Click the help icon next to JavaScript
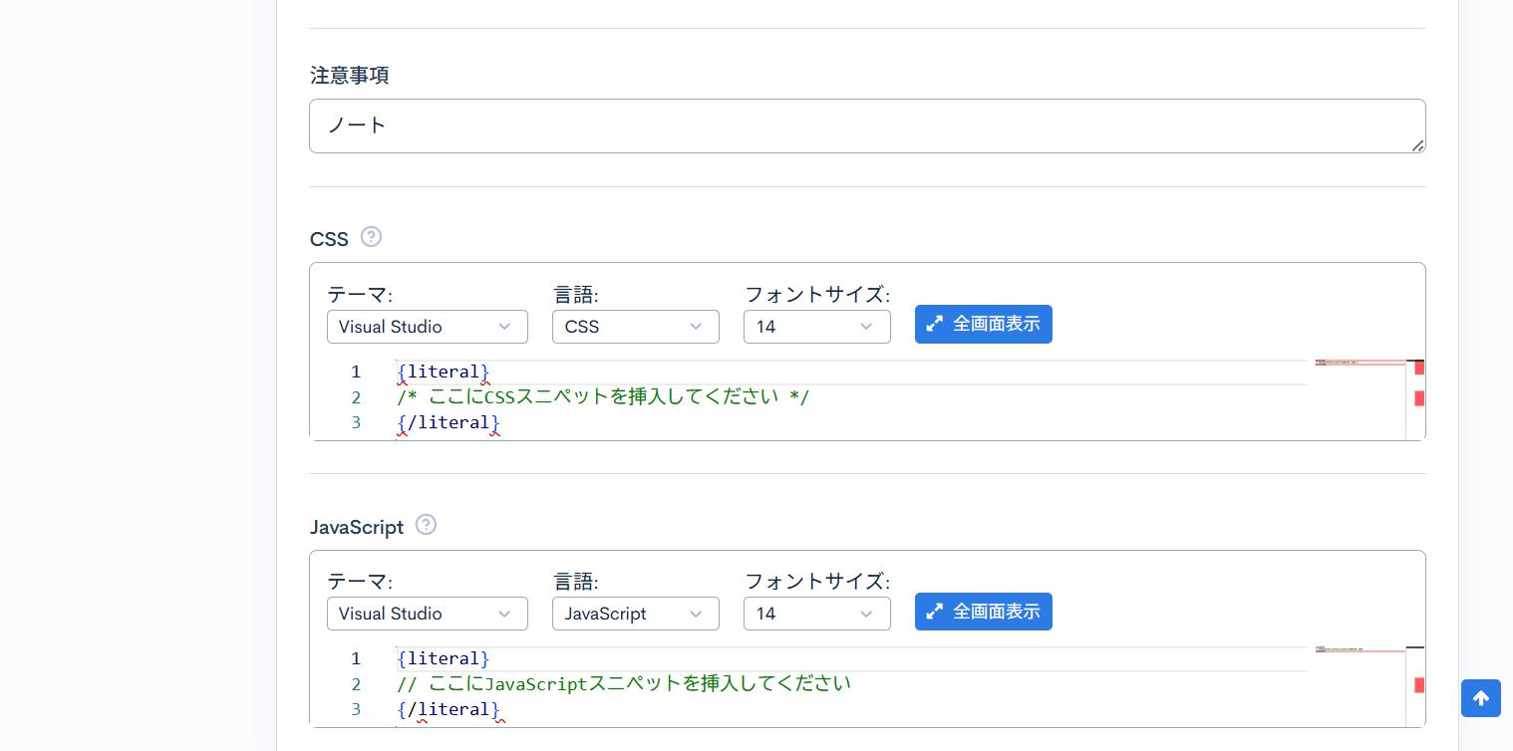The height and width of the screenshot is (751, 1513). pyautogui.click(x=426, y=525)
